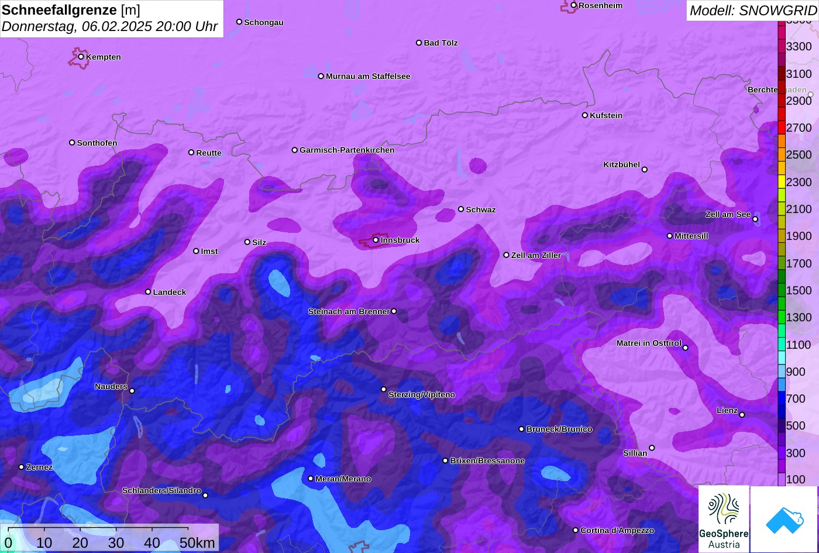Screen dimensions: 819x553
Task: Click the Landeck marker dot
Action: [x=148, y=292]
